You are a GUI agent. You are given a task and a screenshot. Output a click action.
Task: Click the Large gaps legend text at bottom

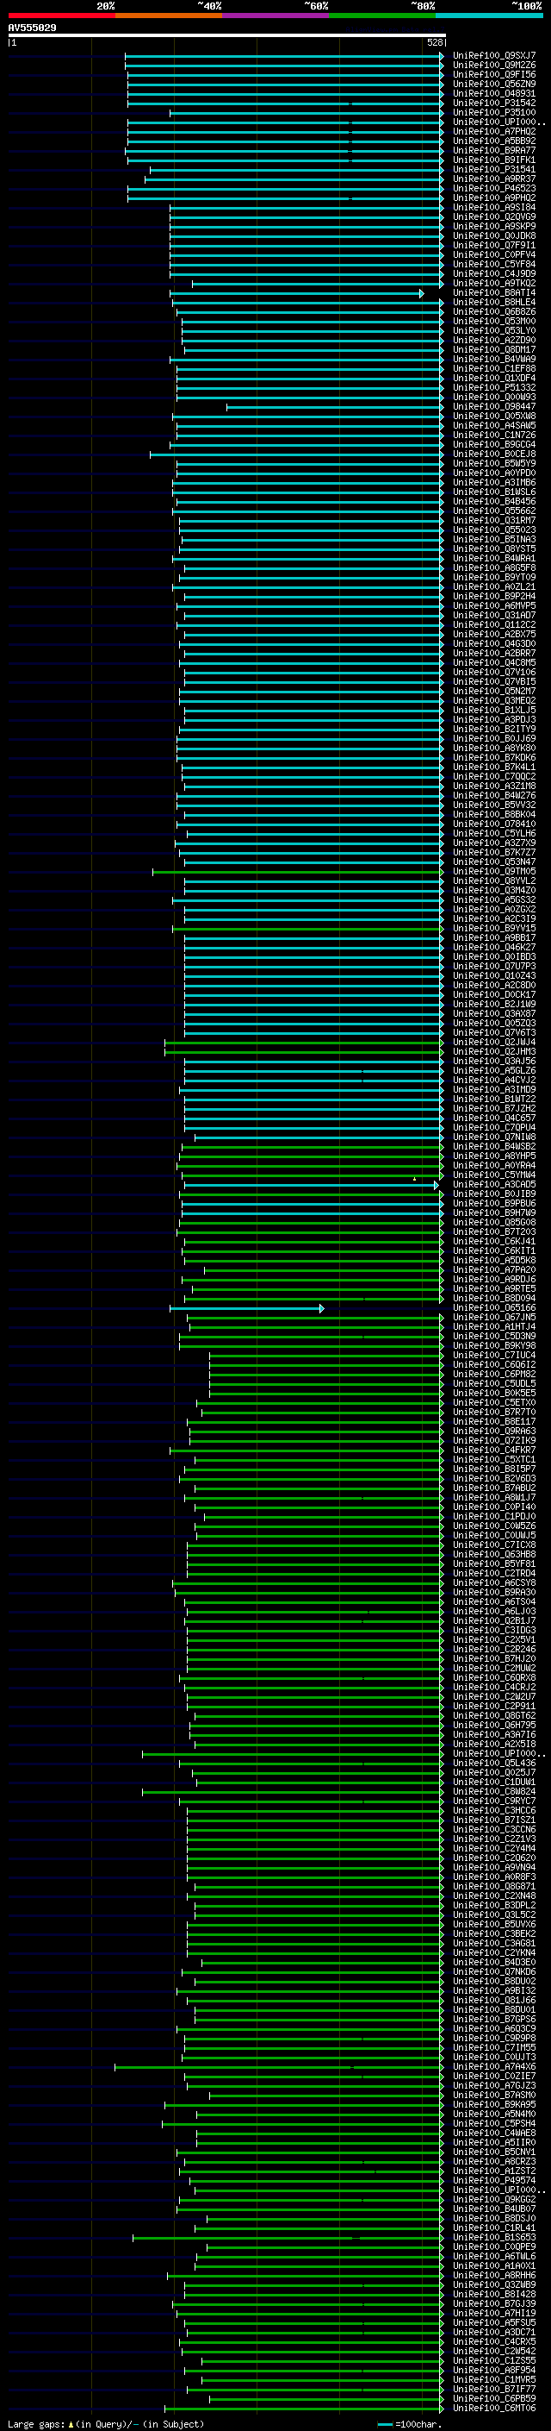pos(106,2424)
